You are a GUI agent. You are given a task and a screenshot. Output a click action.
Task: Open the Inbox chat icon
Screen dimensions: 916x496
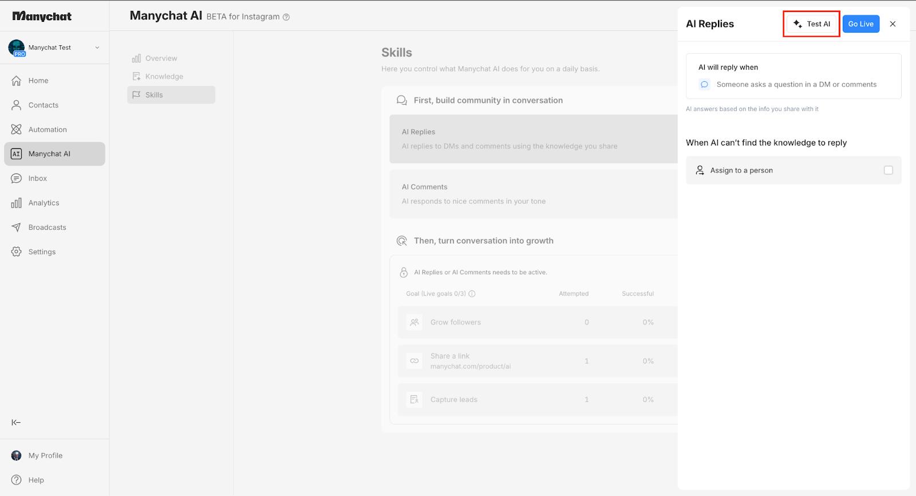[17, 179]
